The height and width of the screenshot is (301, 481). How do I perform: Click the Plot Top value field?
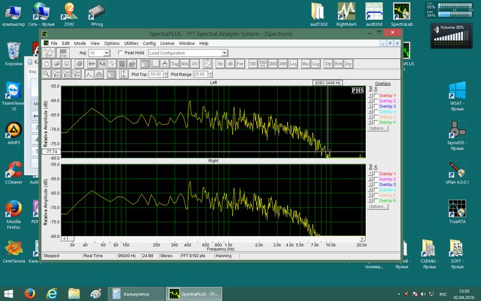(x=156, y=74)
